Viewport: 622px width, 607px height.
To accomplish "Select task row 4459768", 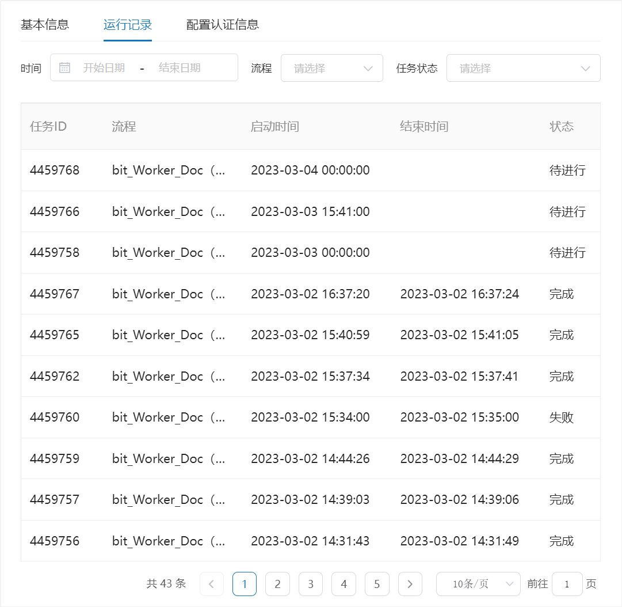I will 55,170.
